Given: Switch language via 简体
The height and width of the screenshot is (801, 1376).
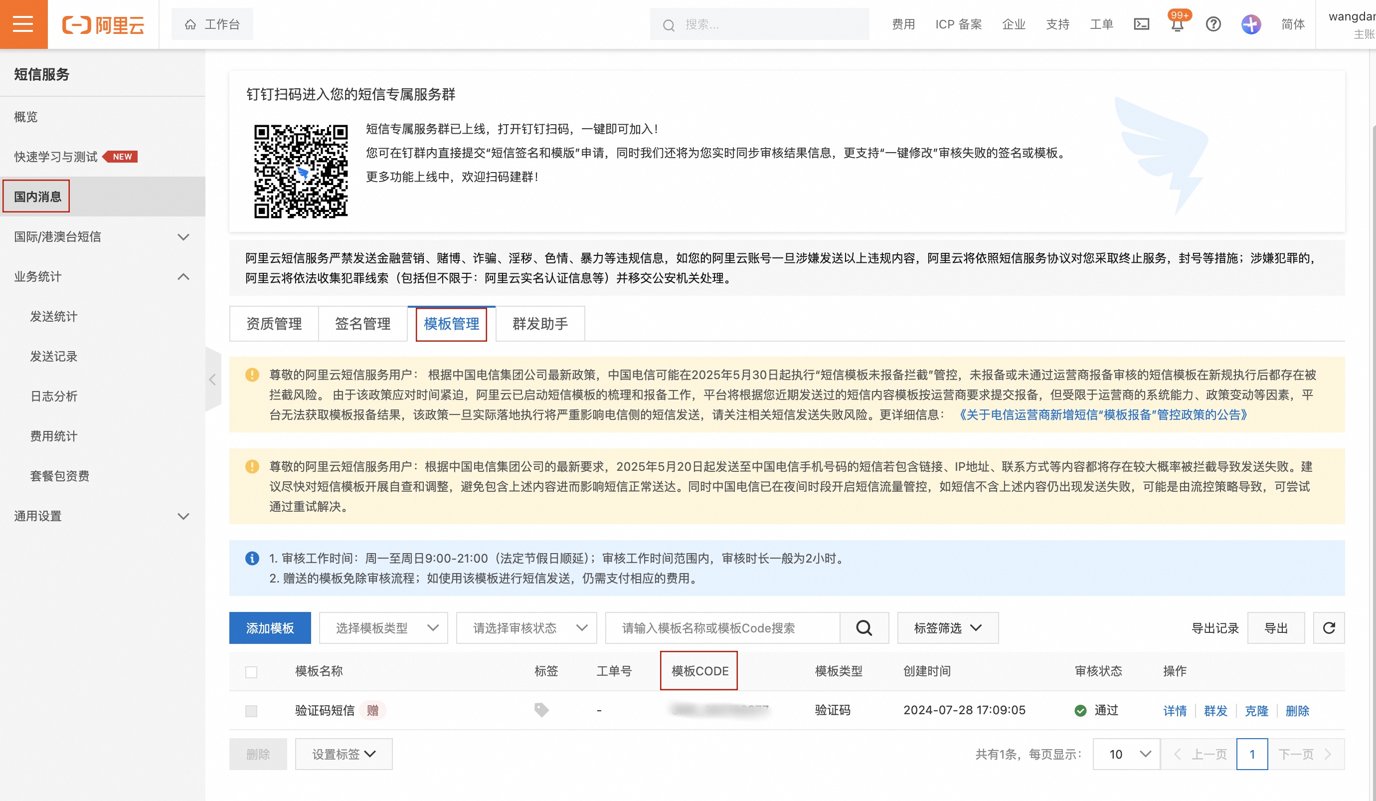Looking at the screenshot, I should click(1293, 24).
